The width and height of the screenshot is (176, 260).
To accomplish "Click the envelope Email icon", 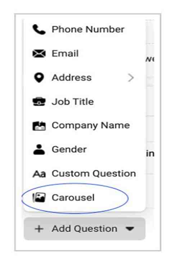I will 39,54.
